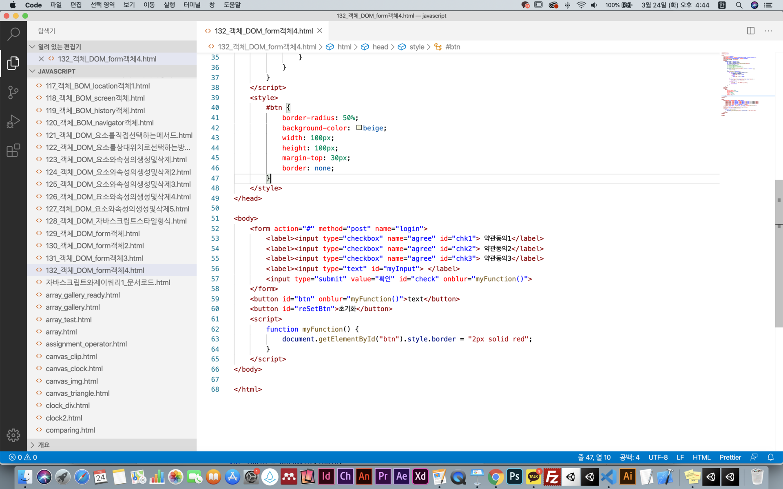The width and height of the screenshot is (783, 489).
Task: Open Adobe InDesign from the Dock
Action: [326, 476]
